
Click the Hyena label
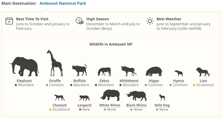[x=178, y=81]
